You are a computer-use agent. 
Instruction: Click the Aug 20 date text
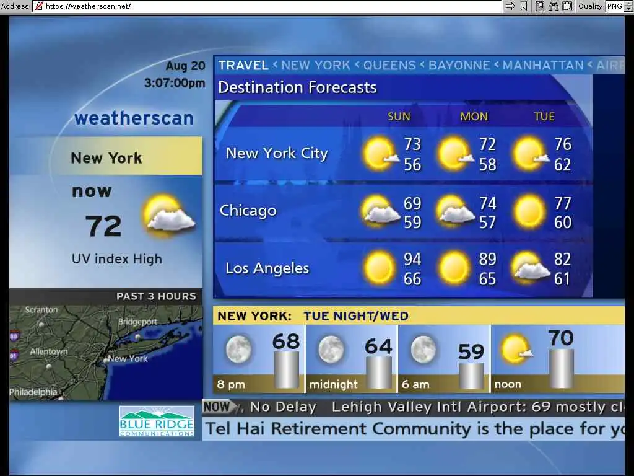click(x=185, y=66)
